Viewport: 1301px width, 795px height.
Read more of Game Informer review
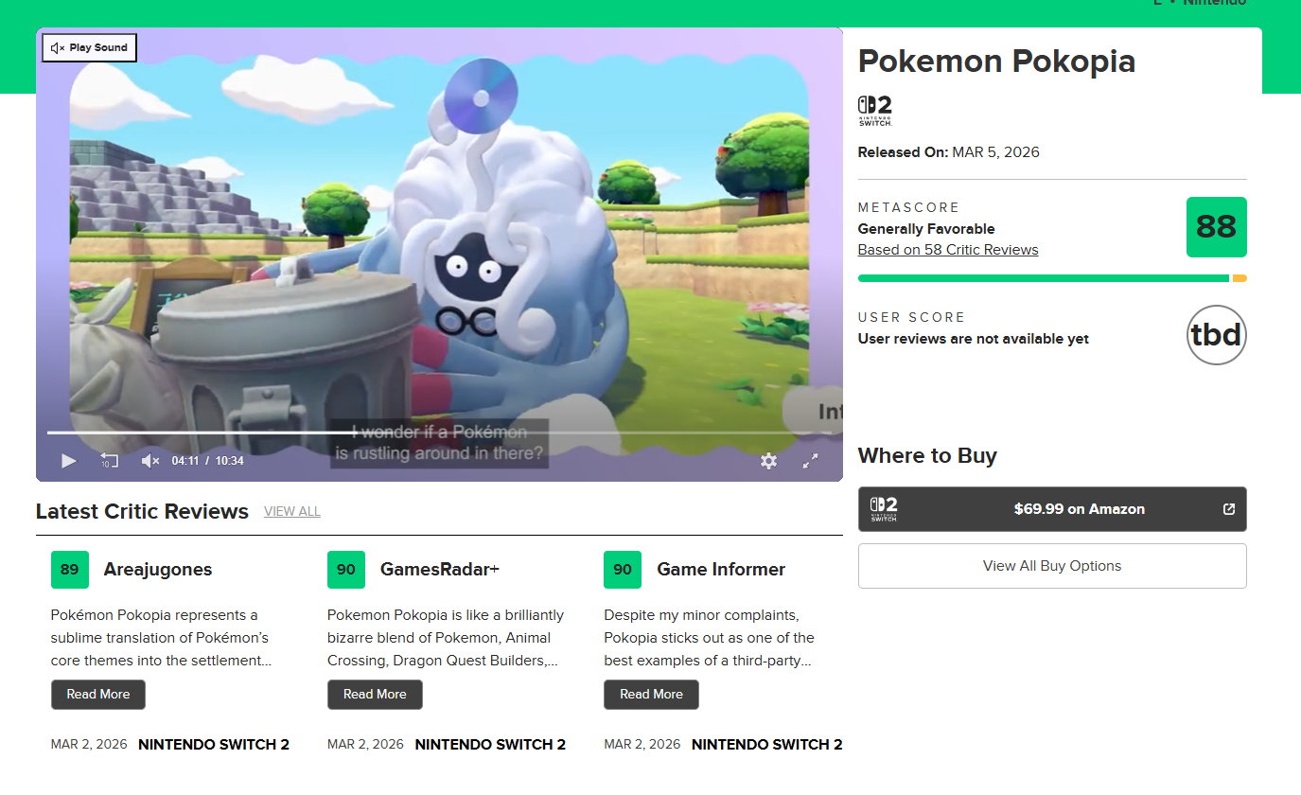tap(651, 694)
